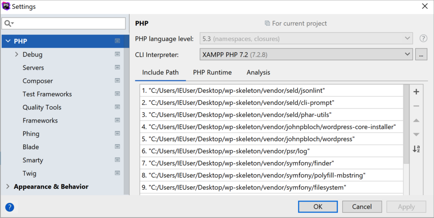Switch to the Analysis tab
This screenshot has width=434, height=218.
pyautogui.click(x=258, y=72)
